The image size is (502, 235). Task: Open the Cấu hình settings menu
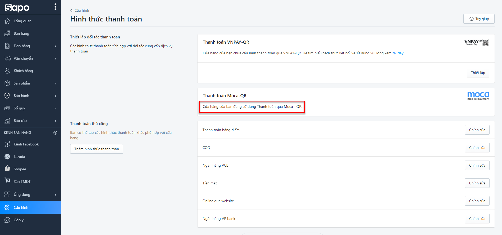point(21,207)
